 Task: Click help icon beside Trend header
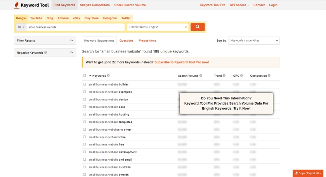pos(224,76)
